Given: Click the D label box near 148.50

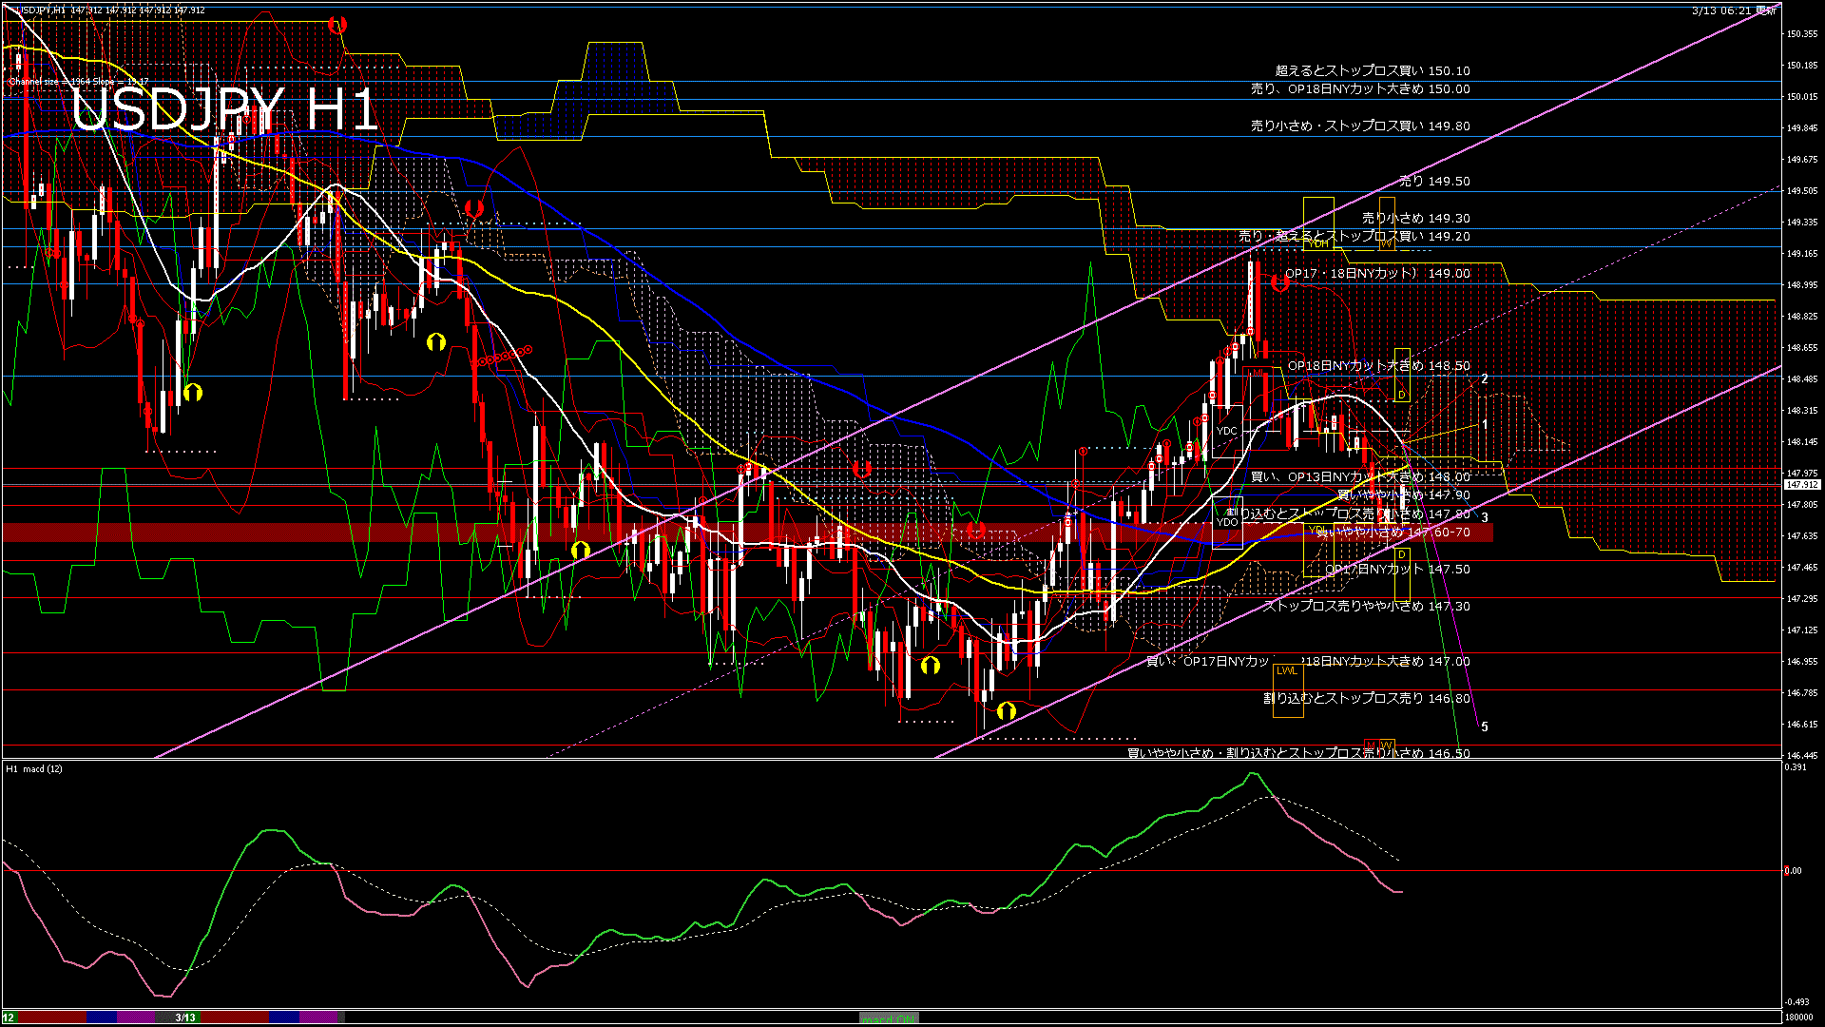Looking at the screenshot, I should point(1401,394).
